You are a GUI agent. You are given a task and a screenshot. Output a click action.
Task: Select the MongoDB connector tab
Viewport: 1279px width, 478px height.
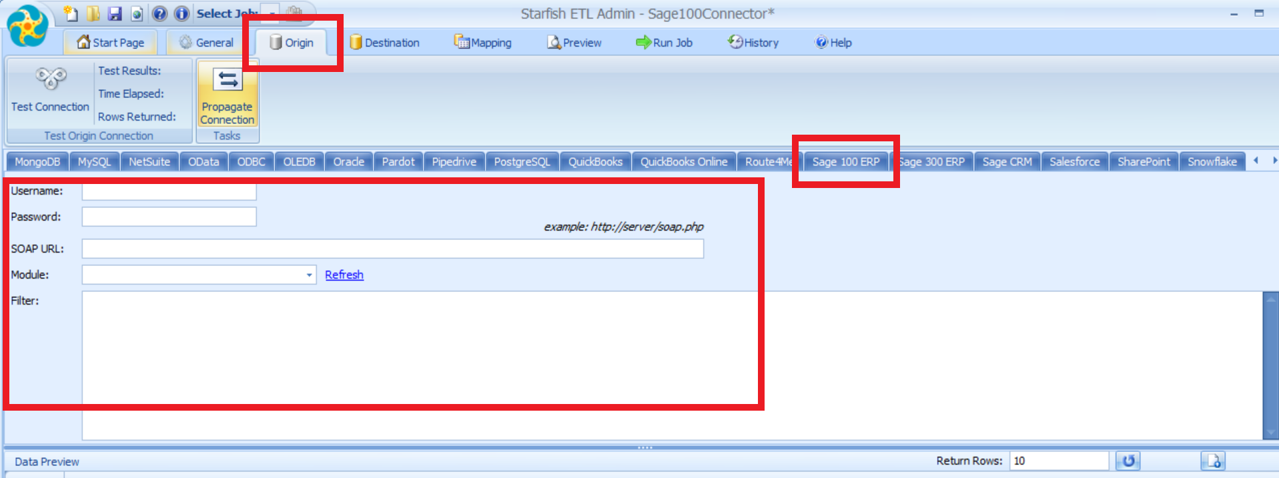pyautogui.click(x=37, y=162)
